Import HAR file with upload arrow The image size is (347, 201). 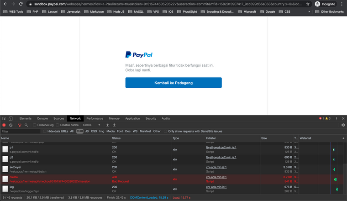click(x=108, y=125)
